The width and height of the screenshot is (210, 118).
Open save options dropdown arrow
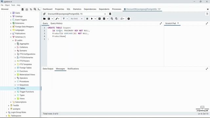[52, 19]
